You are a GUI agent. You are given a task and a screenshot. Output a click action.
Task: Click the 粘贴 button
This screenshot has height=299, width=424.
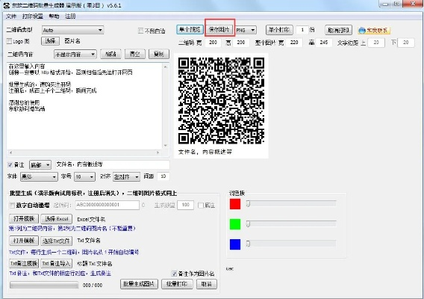pyautogui.click(x=110, y=54)
